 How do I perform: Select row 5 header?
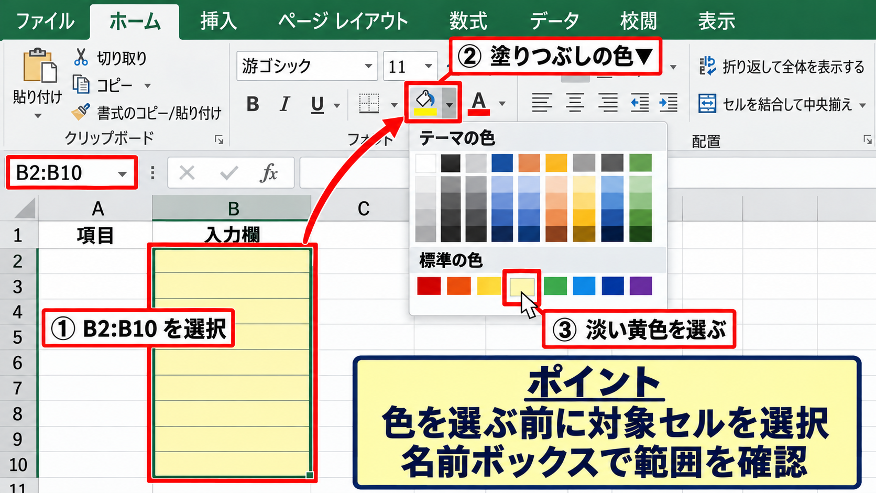(18, 337)
